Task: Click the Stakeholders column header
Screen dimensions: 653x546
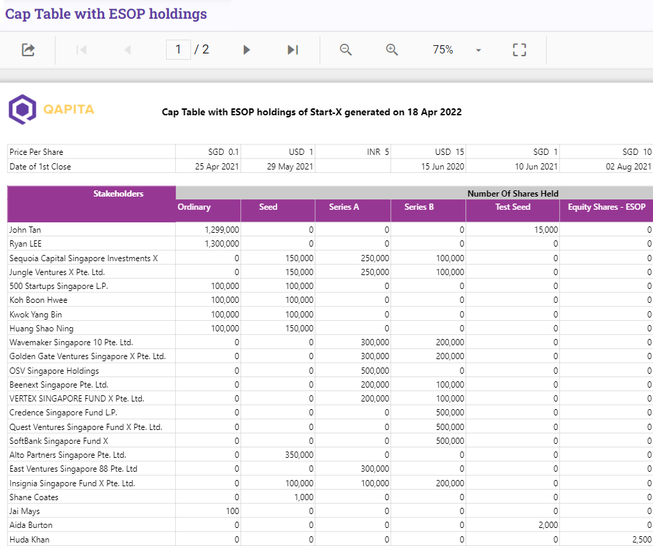Action: click(x=118, y=194)
